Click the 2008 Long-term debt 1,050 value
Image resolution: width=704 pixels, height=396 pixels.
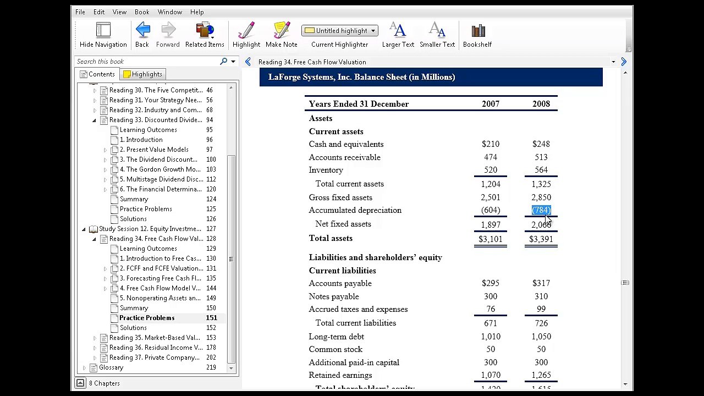point(541,337)
